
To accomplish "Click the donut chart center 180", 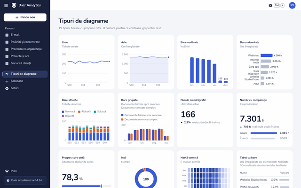I will pos(146,179).
